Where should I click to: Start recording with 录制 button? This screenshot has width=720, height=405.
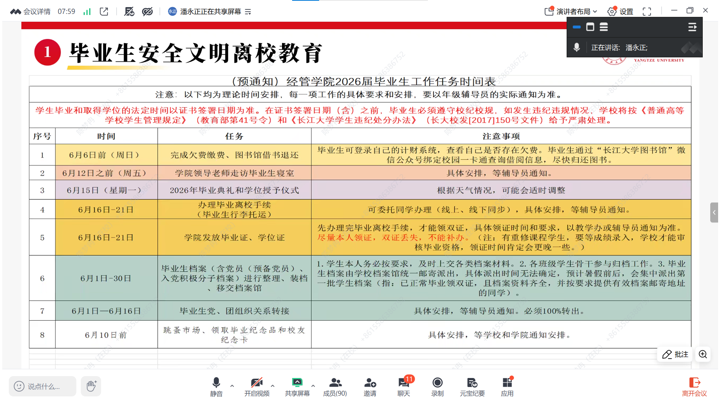(x=437, y=387)
